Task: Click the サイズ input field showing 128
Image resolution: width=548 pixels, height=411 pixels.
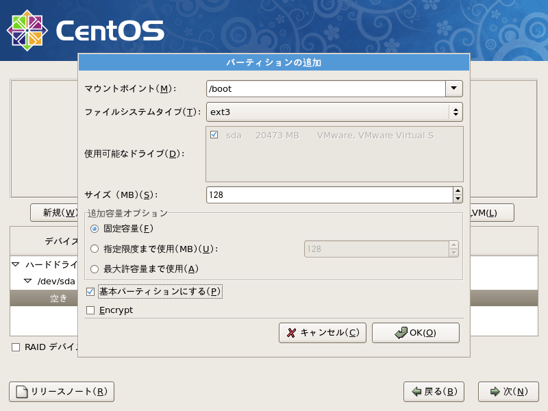Action: (x=308, y=195)
